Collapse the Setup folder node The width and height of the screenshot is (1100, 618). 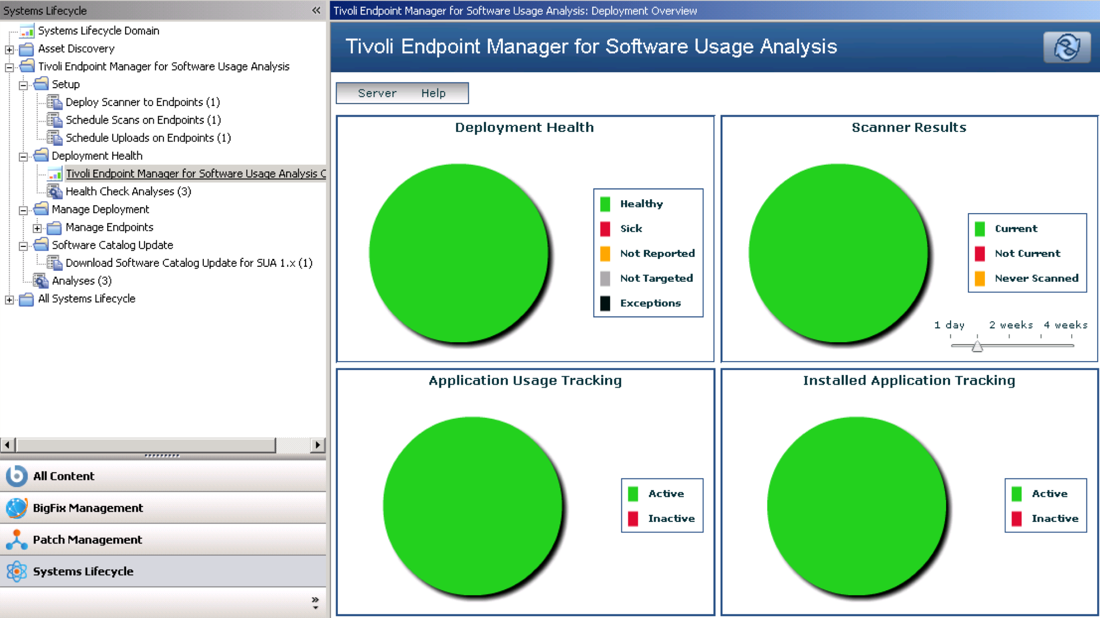(x=23, y=85)
